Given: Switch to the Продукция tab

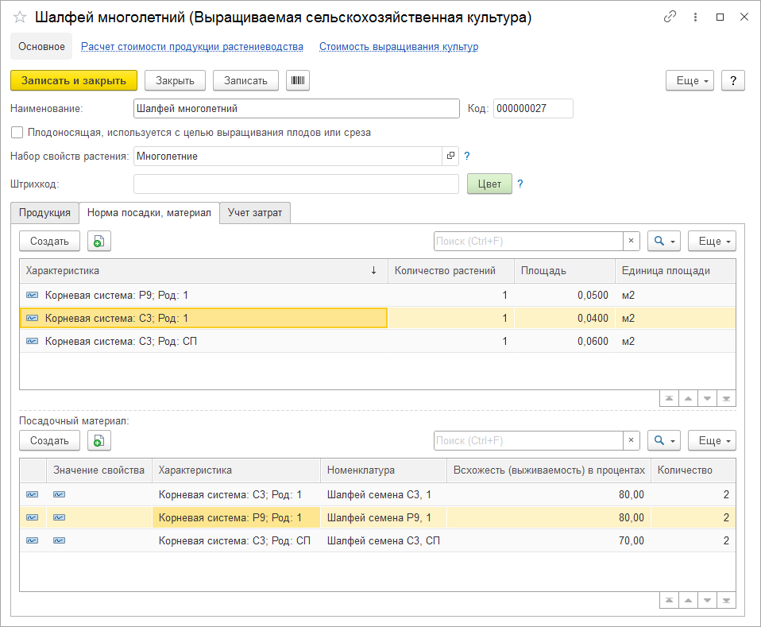Looking at the screenshot, I should tap(45, 213).
